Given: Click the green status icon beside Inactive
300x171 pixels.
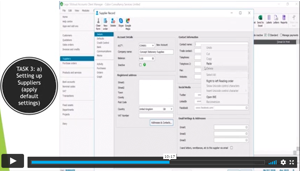Looking at the screenshot, I should [144, 65].
